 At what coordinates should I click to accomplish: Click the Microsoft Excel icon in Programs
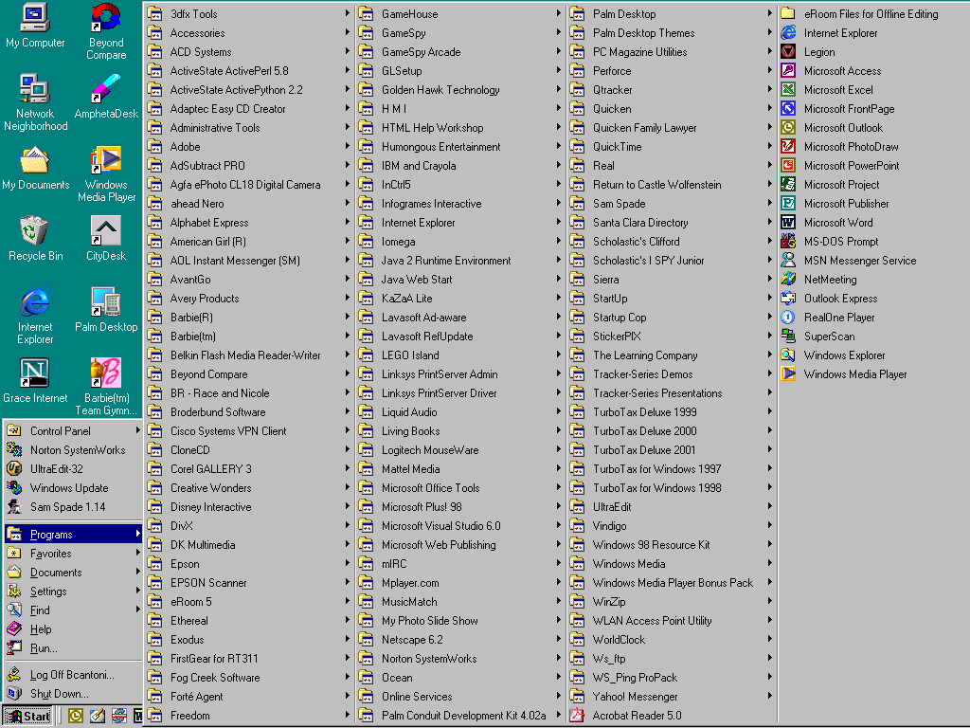(788, 90)
